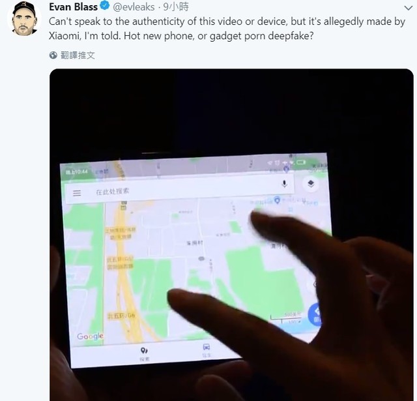Image resolution: width=417 pixels, height=401 pixels.
Task: Open the map layers button
Action: [311, 184]
